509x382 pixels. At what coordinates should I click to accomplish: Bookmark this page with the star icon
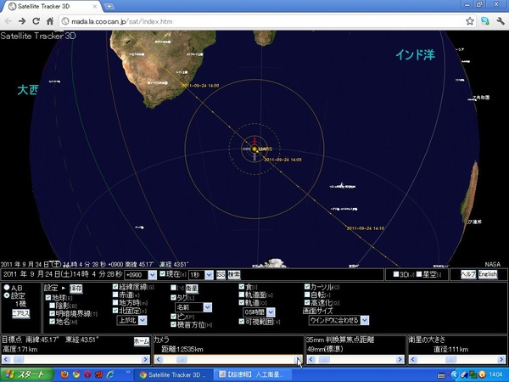(x=470, y=21)
